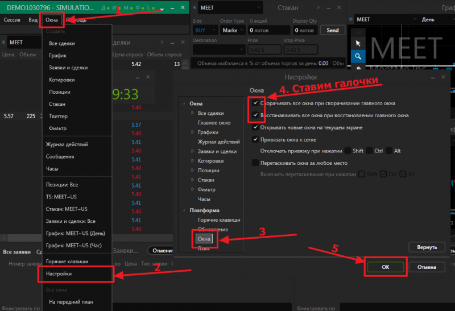Screen dimensions: 455x311
Task: Open the BUY side dropdown
Action: point(205,30)
